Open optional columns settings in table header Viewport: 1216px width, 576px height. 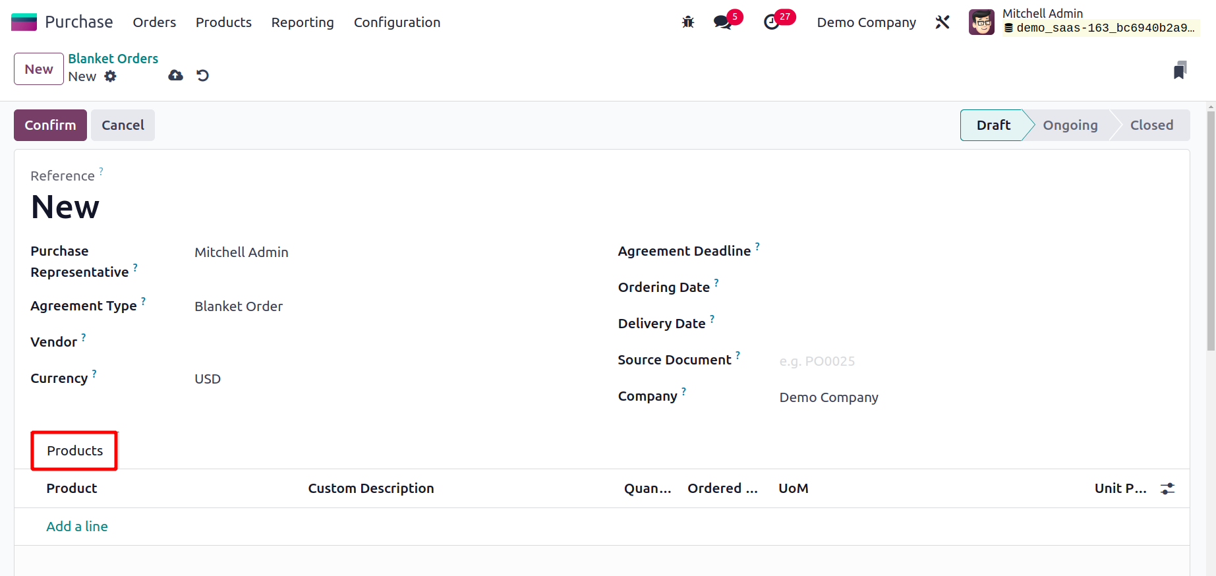[1167, 489]
